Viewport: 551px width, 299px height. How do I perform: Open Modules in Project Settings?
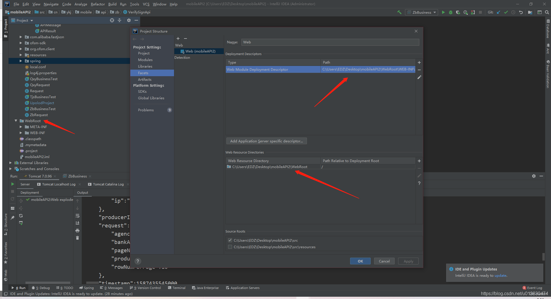coord(145,60)
